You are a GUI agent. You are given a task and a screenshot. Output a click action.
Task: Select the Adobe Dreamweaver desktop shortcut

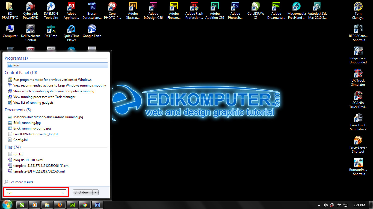coord(276,11)
